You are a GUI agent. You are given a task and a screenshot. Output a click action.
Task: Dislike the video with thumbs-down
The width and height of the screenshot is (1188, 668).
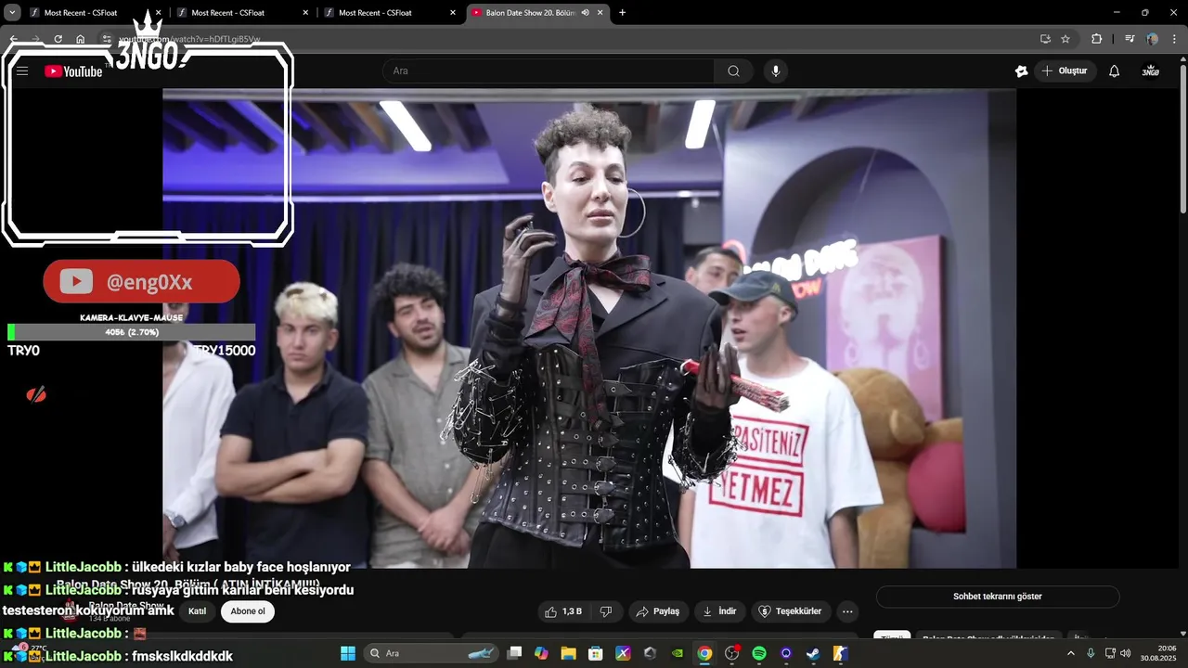[x=606, y=611]
